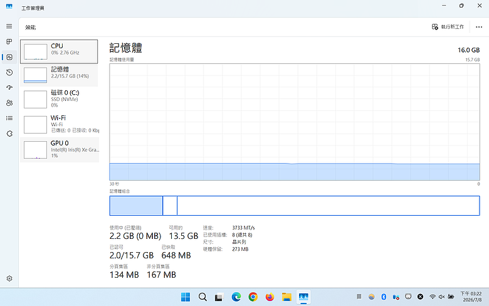The width and height of the screenshot is (489, 306).
Task: Click the 167 MB non-paged pool value
Action: (x=161, y=275)
